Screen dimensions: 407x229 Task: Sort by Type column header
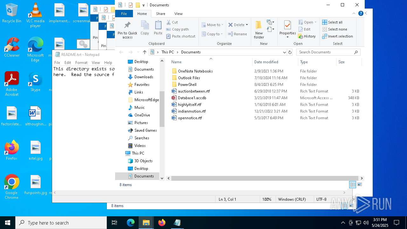[317, 62]
